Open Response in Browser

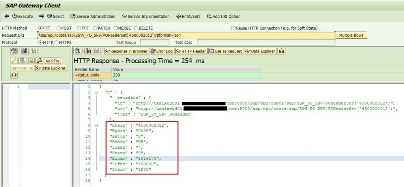126,51
